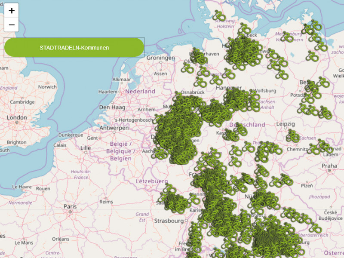The width and height of the screenshot is (344, 258).
Task: Zoom in on the map
Action: click(x=11, y=10)
